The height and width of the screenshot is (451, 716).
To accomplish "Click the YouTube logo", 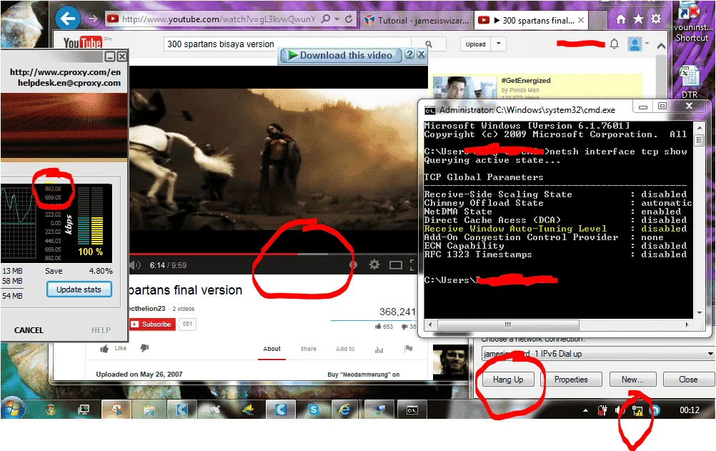I will point(83,42).
